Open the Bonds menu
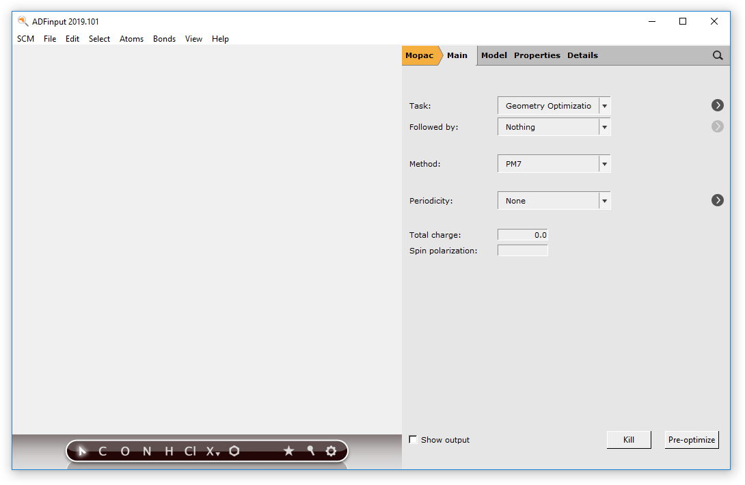Viewport: 745px width, 485px height. 165,39
